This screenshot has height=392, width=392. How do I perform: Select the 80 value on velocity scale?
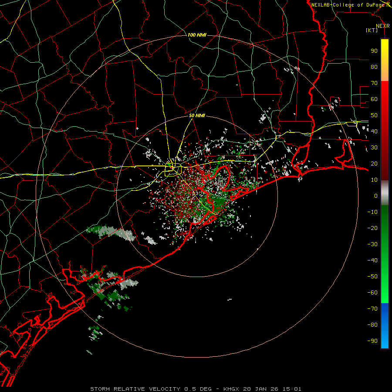[x=374, y=67]
